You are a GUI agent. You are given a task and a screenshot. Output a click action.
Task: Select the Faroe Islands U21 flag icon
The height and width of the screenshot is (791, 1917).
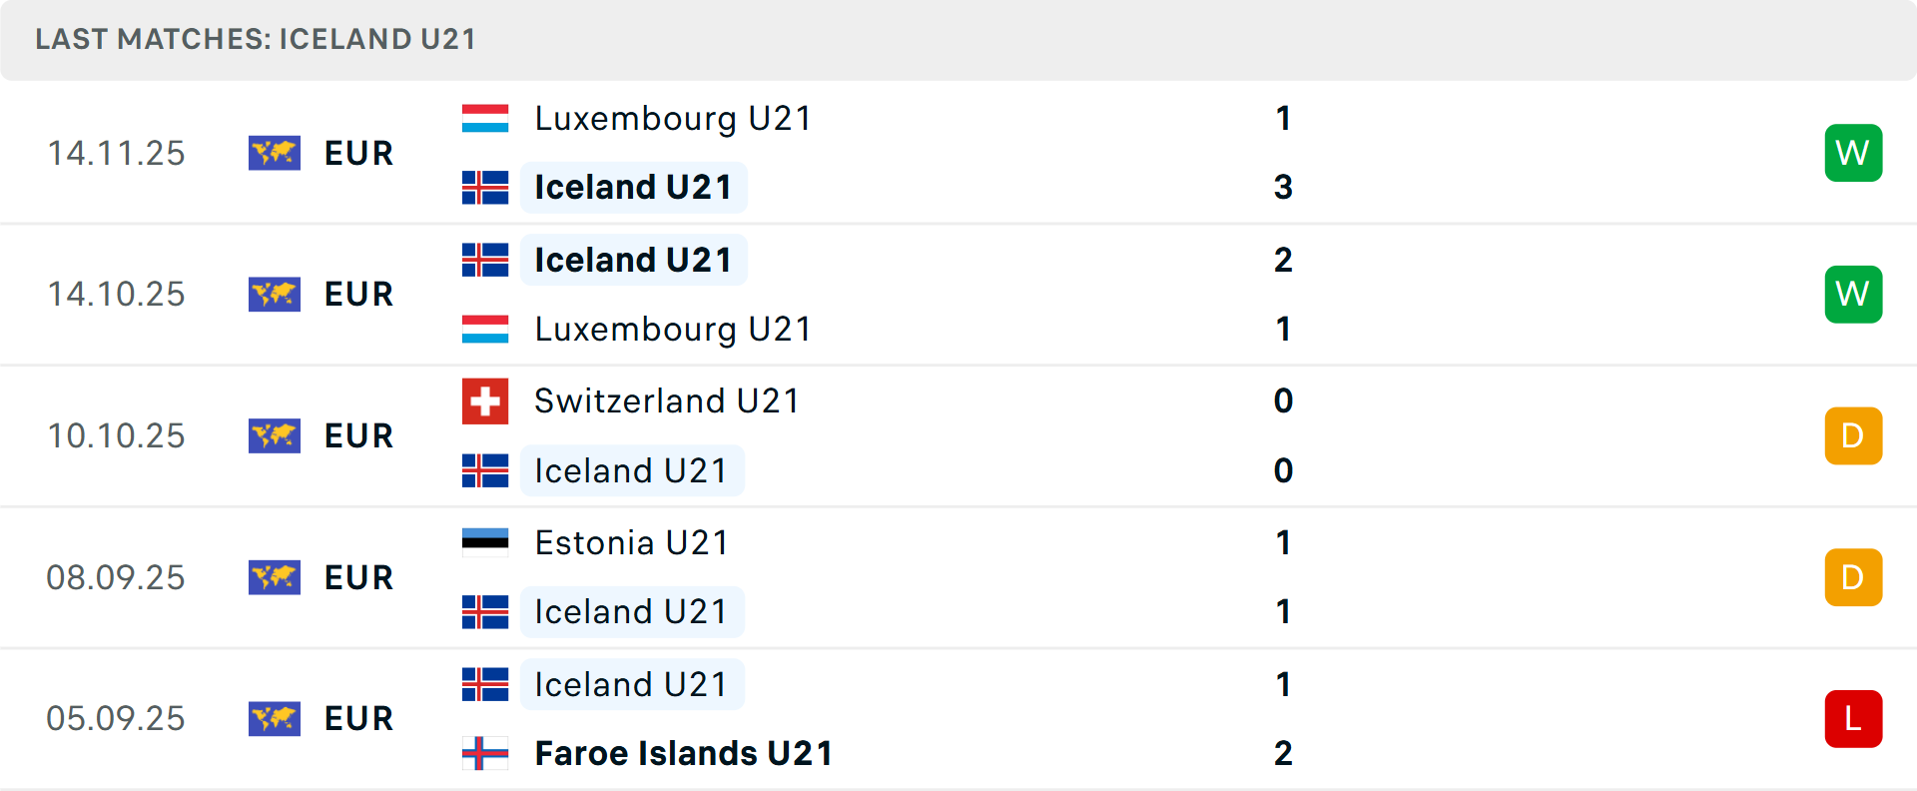point(484,753)
